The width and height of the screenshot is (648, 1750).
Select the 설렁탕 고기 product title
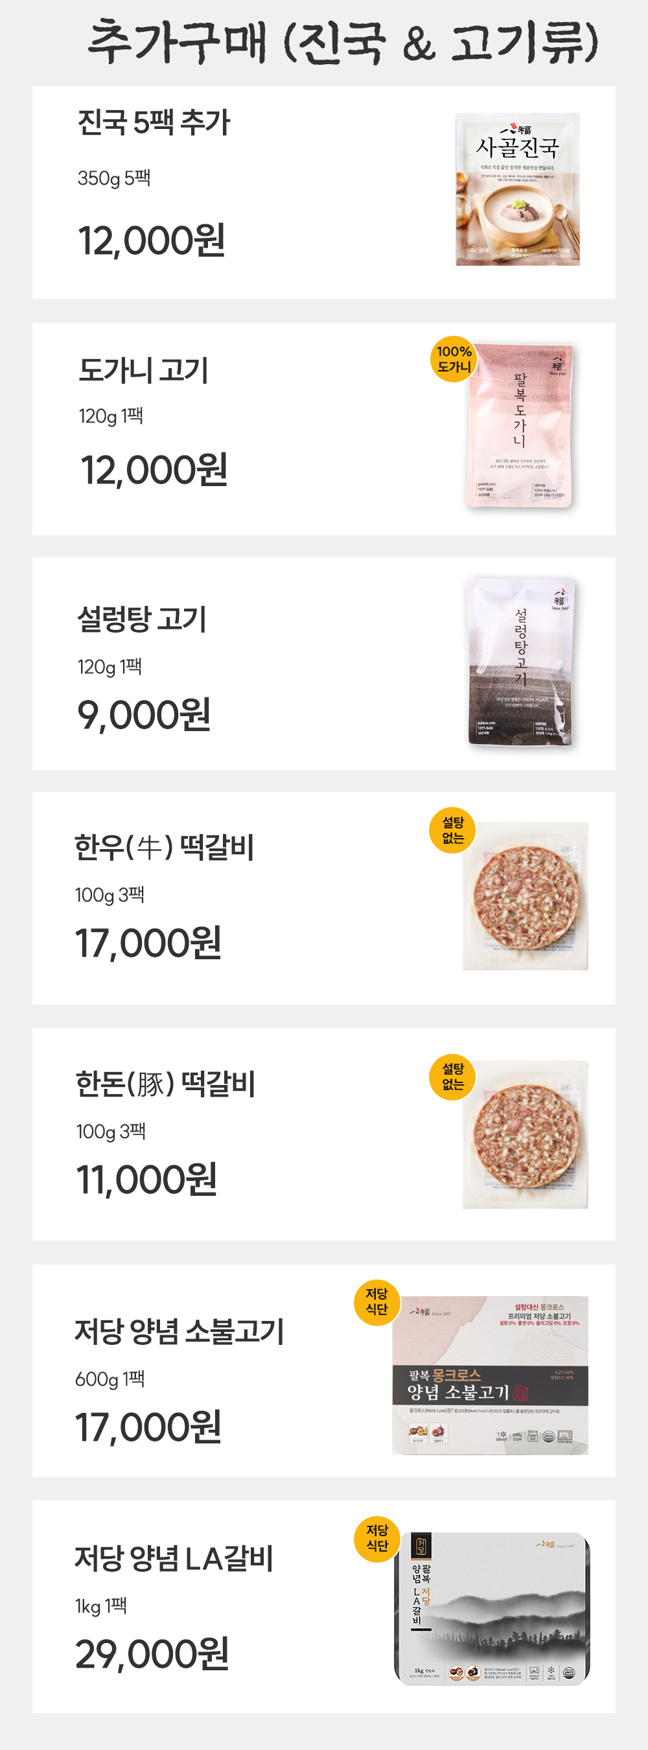(x=142, y=620)
